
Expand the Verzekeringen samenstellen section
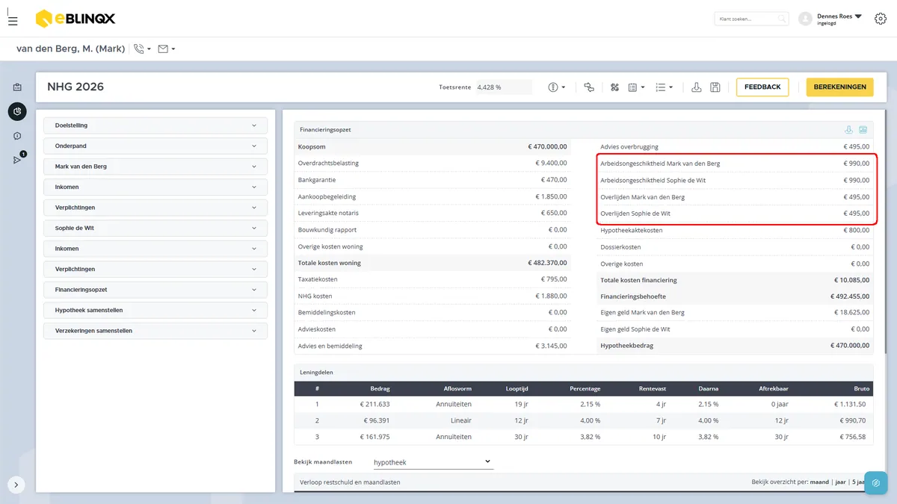(155, 330)
